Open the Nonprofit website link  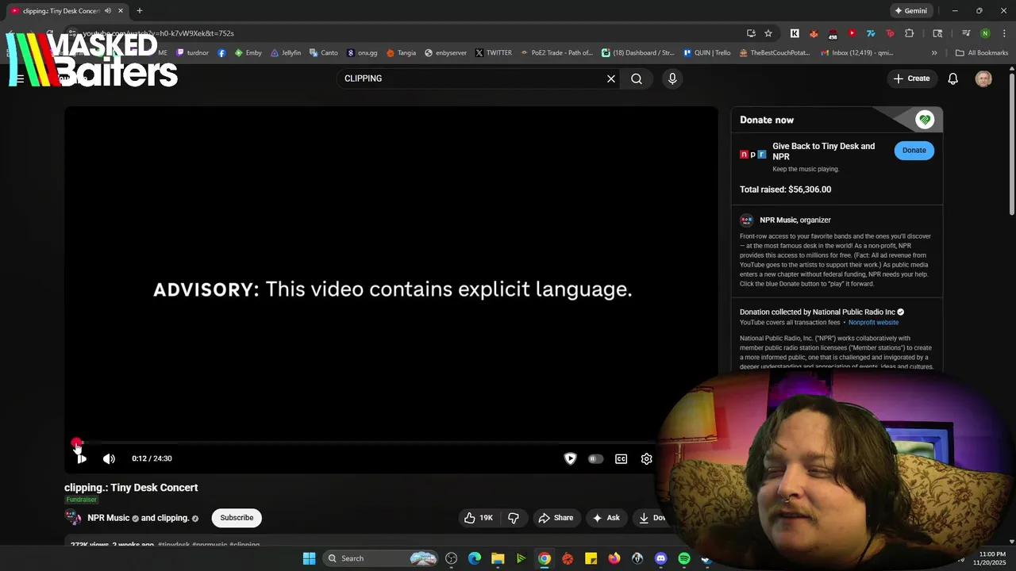coord(873,323)
